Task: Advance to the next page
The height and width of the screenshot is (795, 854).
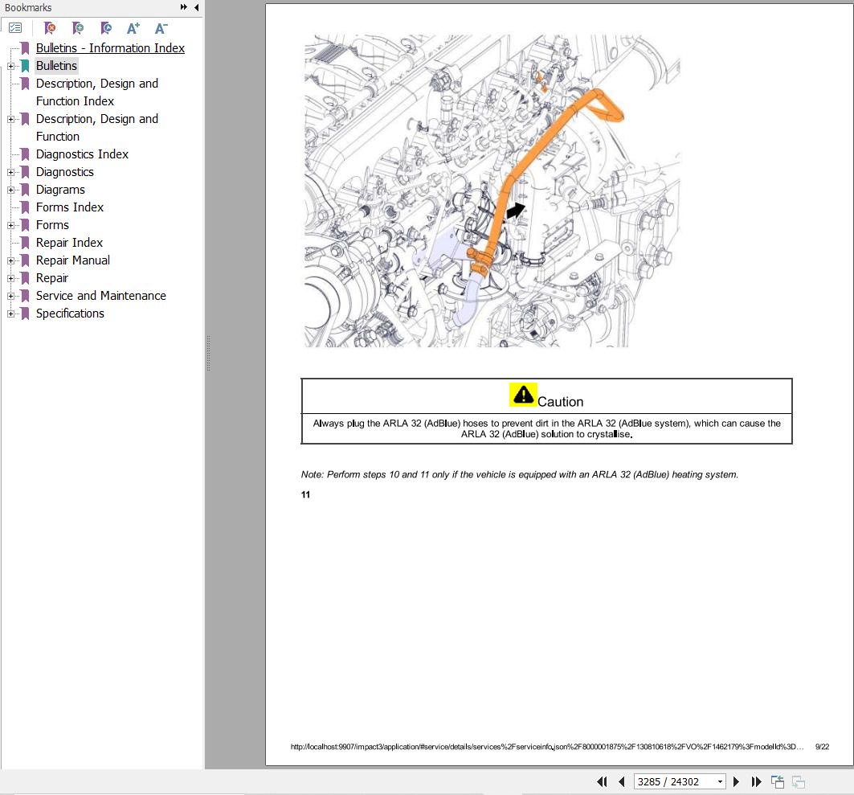Action: coord(736,781)
